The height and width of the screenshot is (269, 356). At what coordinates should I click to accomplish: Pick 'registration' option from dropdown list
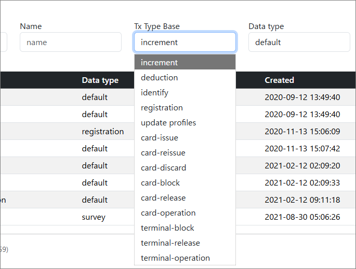point(184,107)
